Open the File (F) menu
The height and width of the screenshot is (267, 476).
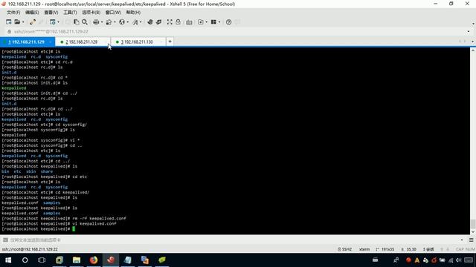pos(13,13)
